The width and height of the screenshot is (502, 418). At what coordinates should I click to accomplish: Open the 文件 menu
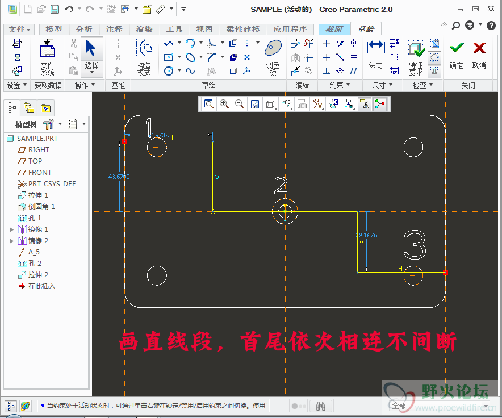coord(19,30)
